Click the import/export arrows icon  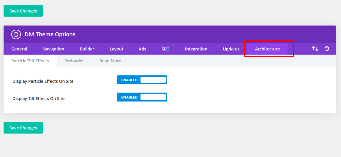pos(315,49)
